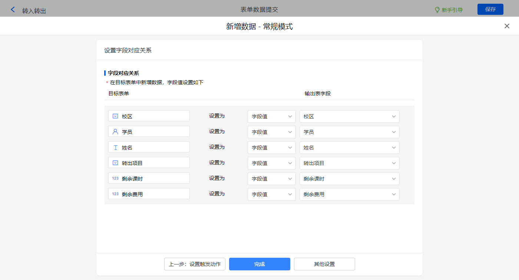The height and width of the screenshot is (280, 519).
Task: Close the 新增数据 dialog with the X
Action: point(507,26)
